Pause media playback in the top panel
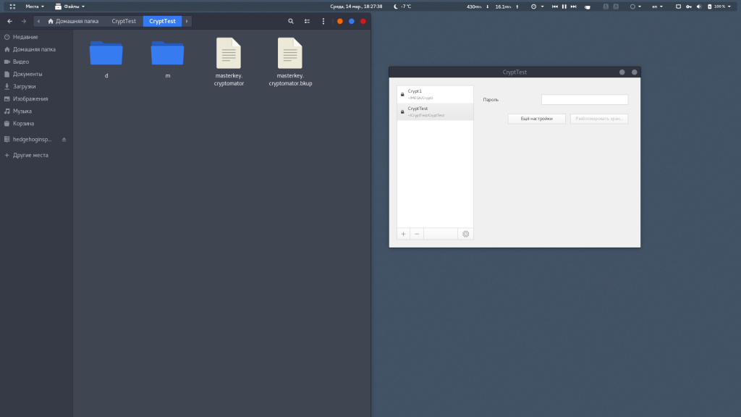Screen dimensions: 741x417 (564, 7)
